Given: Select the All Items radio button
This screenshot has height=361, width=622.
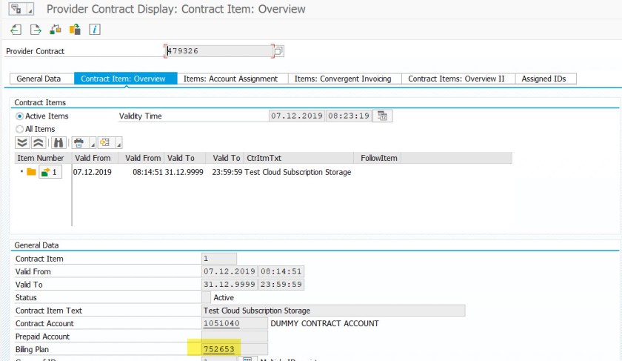Looking at the screenshot, I should pyautogui.click(x=20, y=129).
